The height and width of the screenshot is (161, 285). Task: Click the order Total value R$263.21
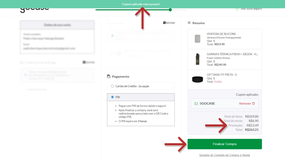click(x=252, y=130)
